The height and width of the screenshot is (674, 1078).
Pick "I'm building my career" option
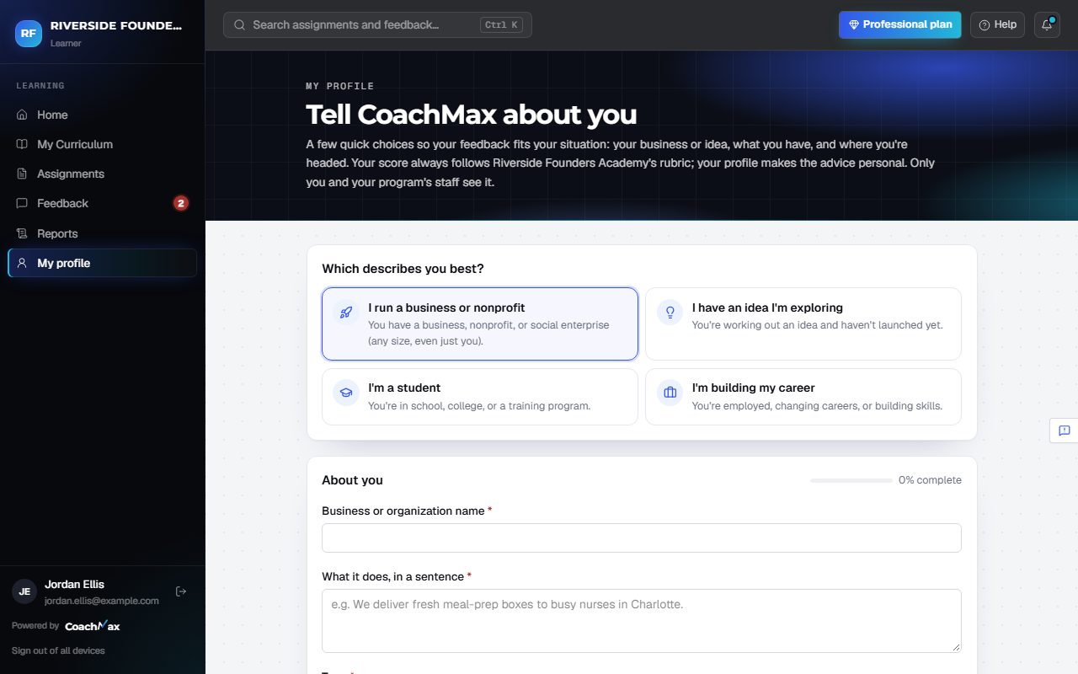(803, 397)
